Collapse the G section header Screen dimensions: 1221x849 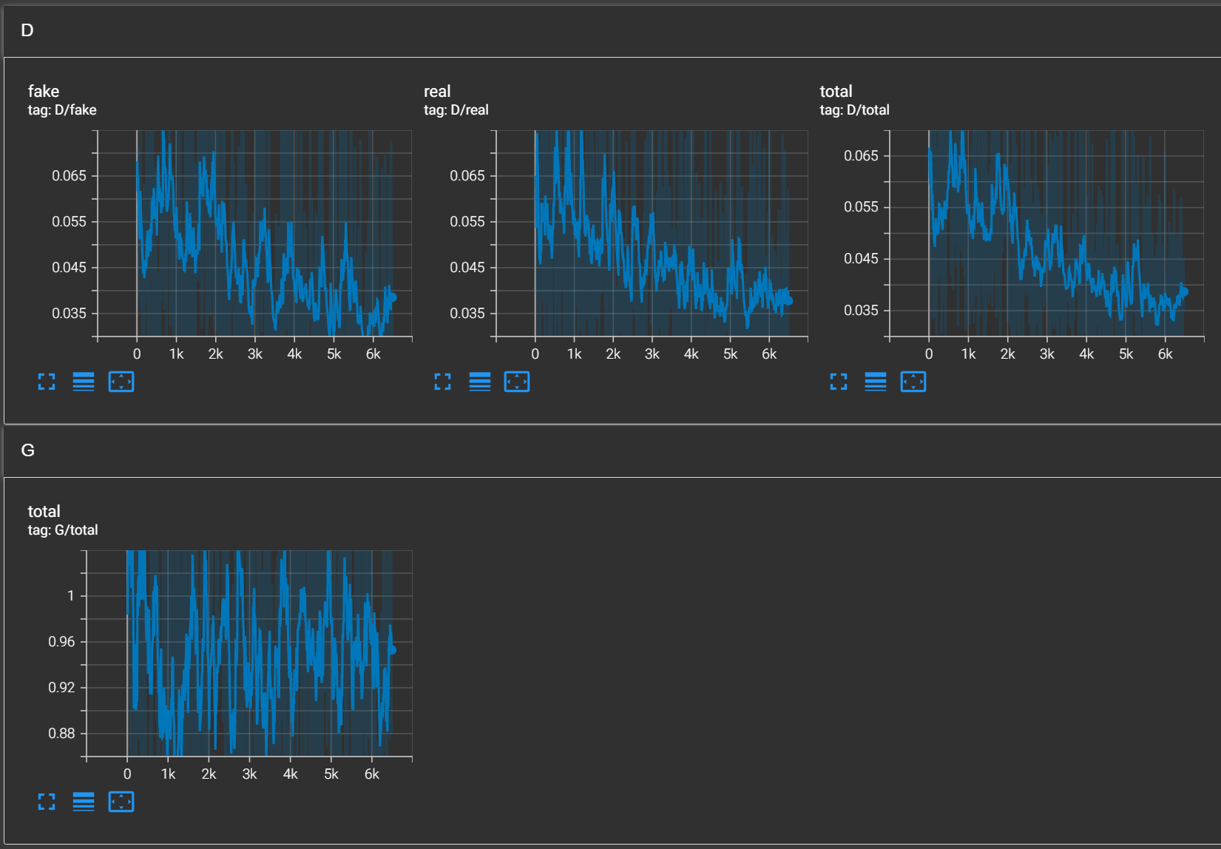612,450
